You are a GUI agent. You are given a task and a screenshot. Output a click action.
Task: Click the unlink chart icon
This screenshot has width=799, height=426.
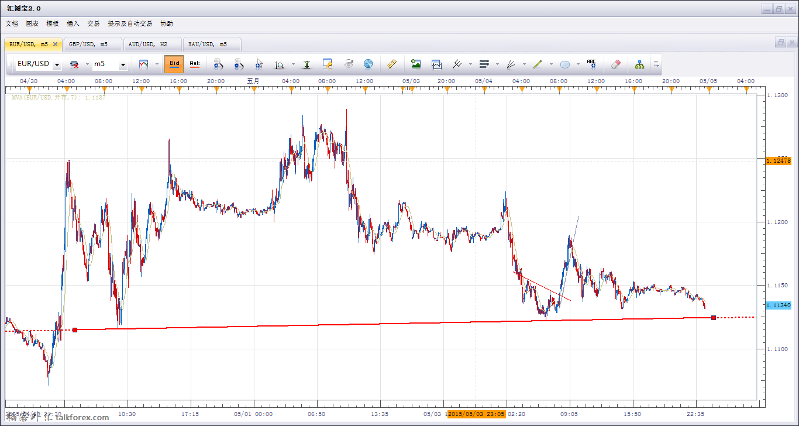click(x=74, y=64)
